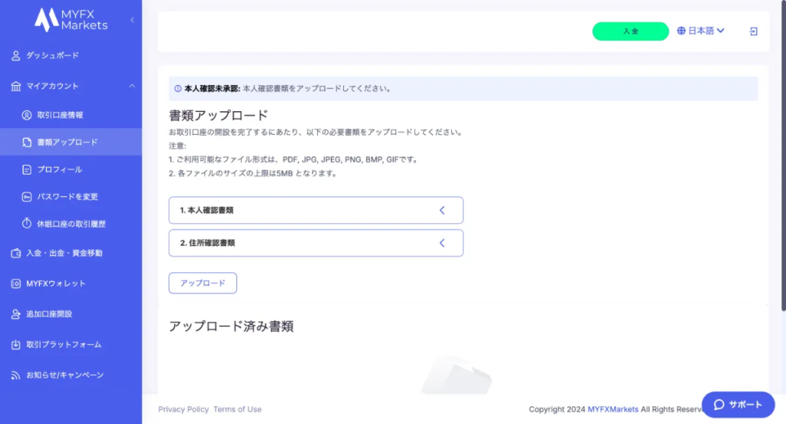The image size is (786, 424).
Task: Click the 取引プラットフォーム download icon
Action: click(x=16, y=344)
